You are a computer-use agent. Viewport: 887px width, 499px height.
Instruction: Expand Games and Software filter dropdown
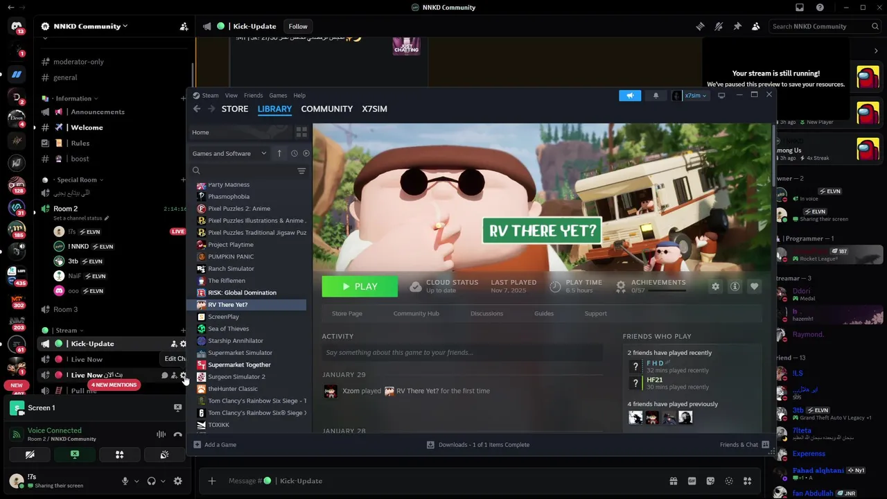(x=229, y=153)
